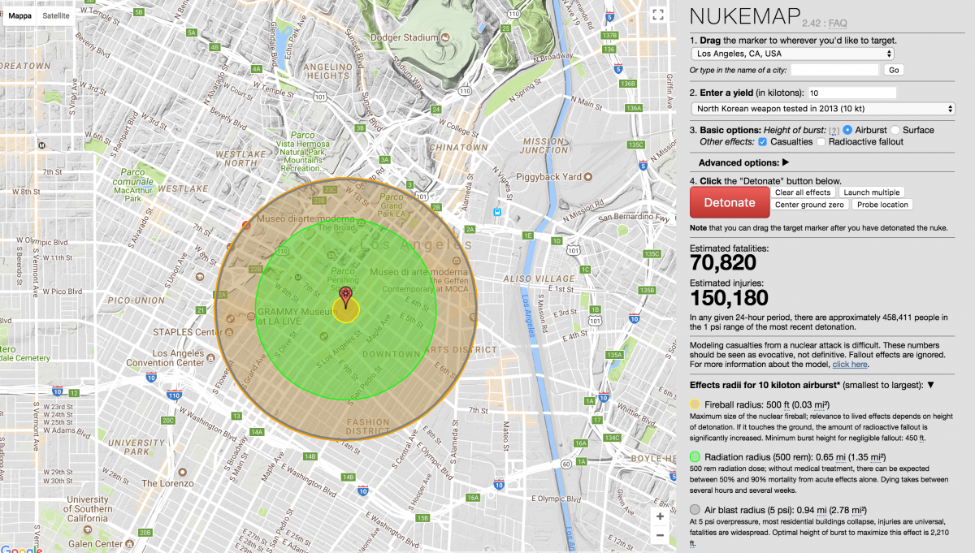Image resolution: width=975 pixels, height=553 pixels.
Task: Zoom in with the map plus button
Action: click(660, 516)
